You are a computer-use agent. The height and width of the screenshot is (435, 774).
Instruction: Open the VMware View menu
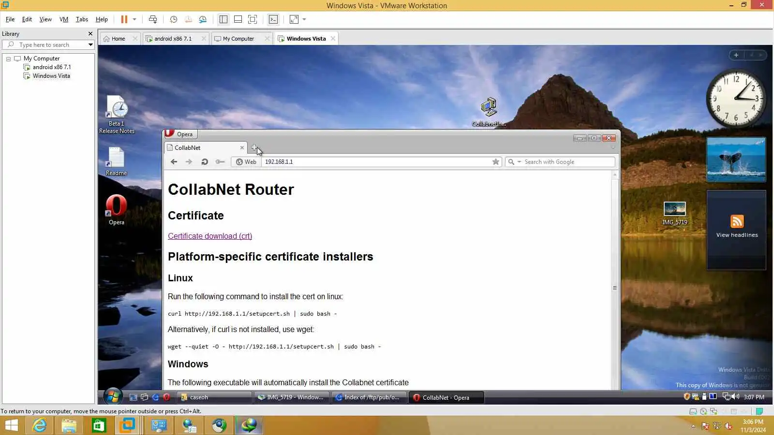[45, 19]
